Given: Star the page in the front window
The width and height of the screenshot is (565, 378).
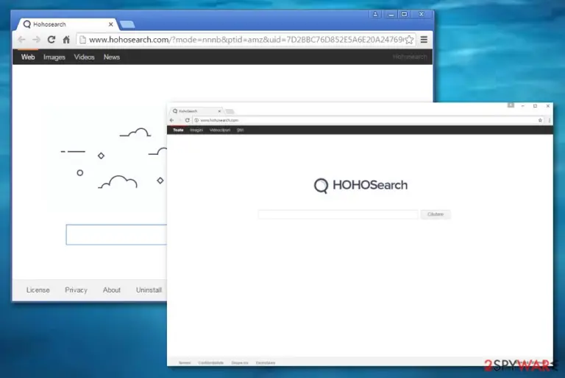Looking at the screenshot, I should point(540,120).
